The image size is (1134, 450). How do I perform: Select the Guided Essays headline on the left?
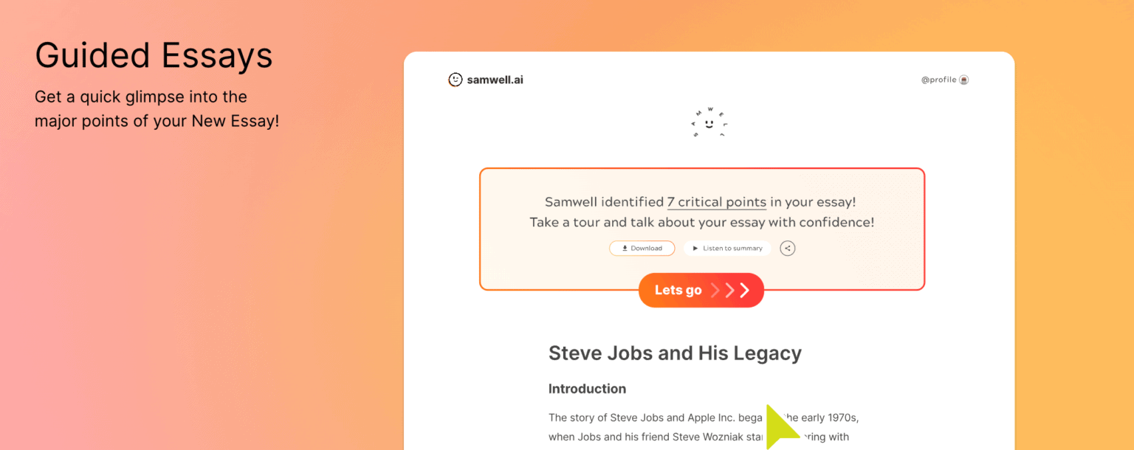click(x=154, y=55)
